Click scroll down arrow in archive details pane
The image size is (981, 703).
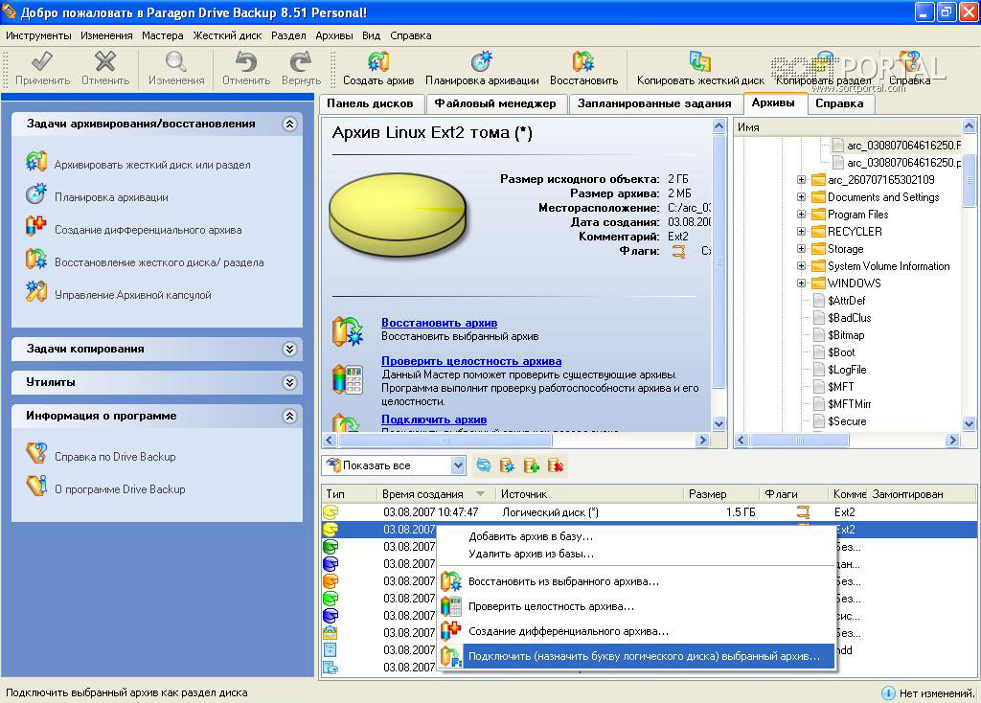coord(719,423)
